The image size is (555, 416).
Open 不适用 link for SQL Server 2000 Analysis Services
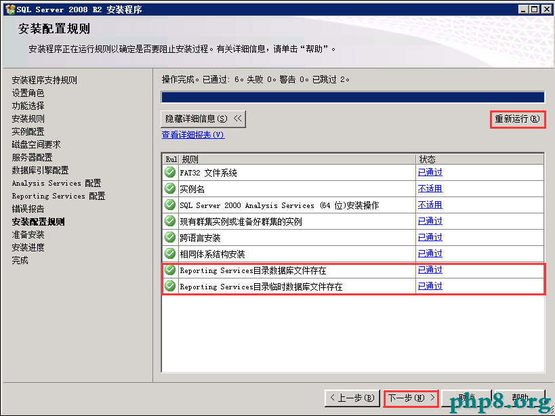430,205
